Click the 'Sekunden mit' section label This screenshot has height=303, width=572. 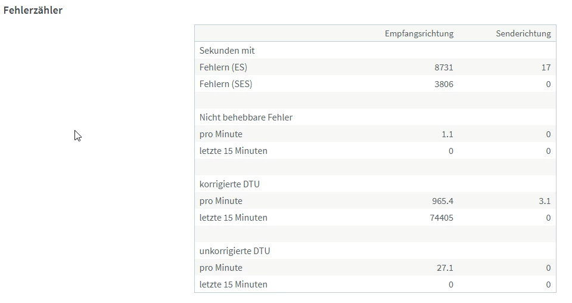[x=227, y=51]
